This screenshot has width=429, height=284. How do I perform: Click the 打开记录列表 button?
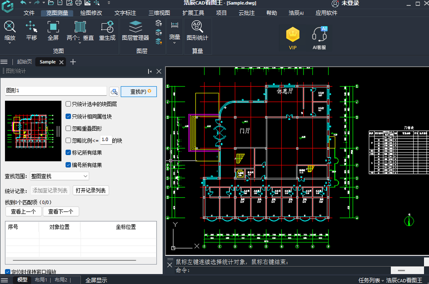pyautogui.click(x=91, y=190)
